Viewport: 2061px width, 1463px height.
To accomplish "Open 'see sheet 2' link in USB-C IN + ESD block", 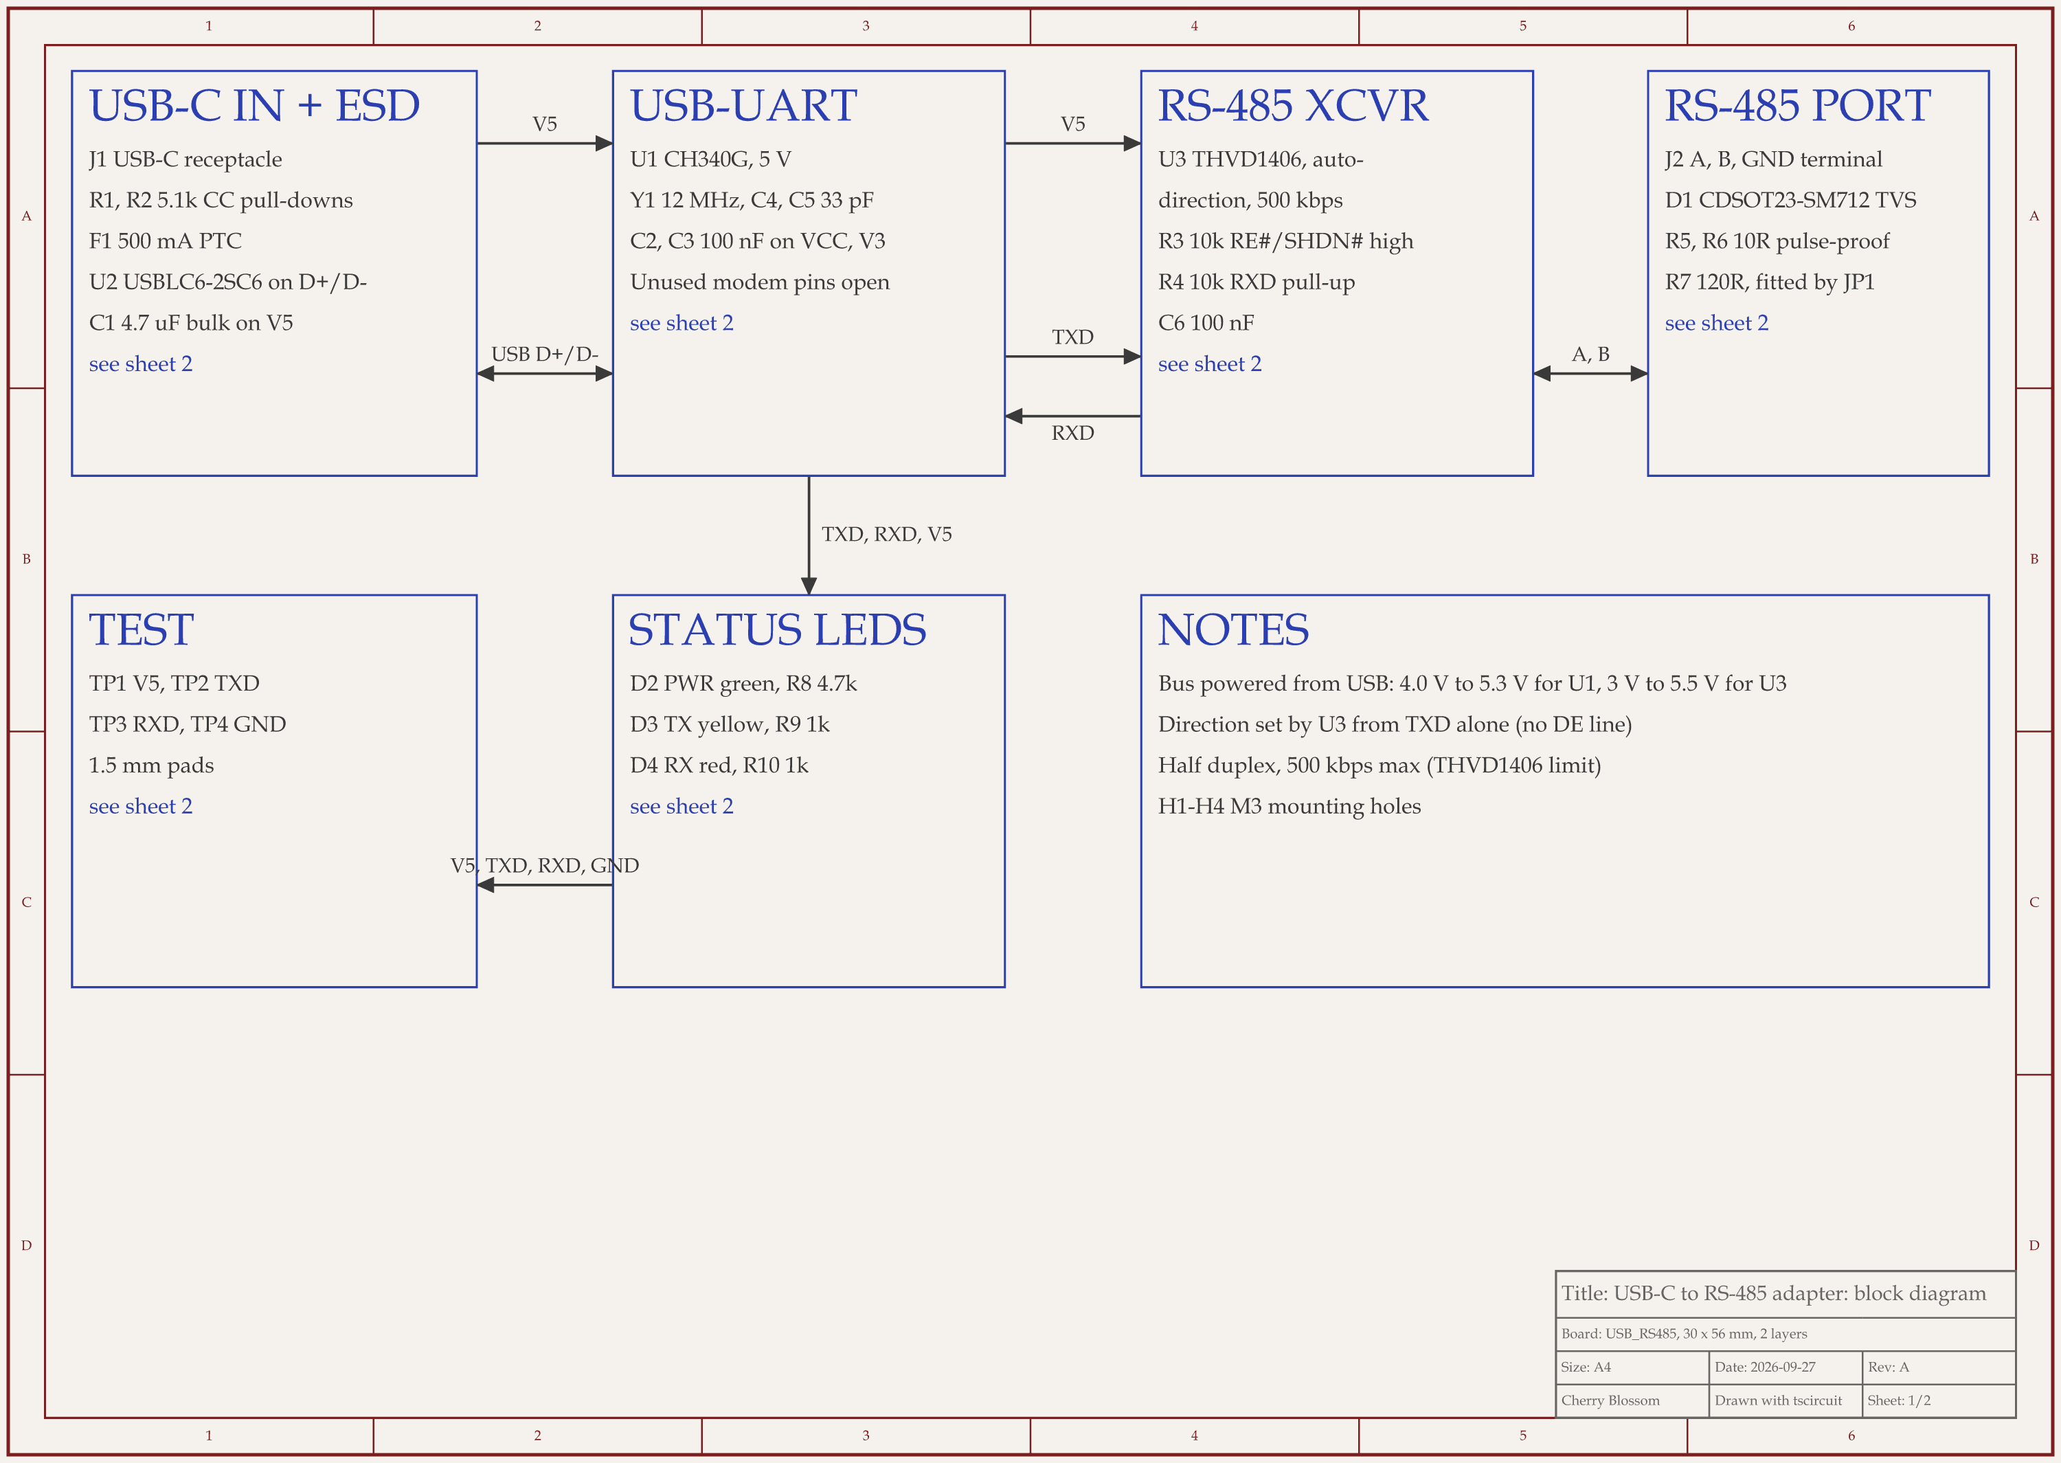I will (140, 364).
